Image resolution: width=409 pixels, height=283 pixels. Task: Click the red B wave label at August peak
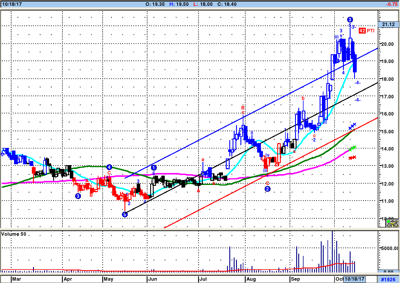point(243,108)
